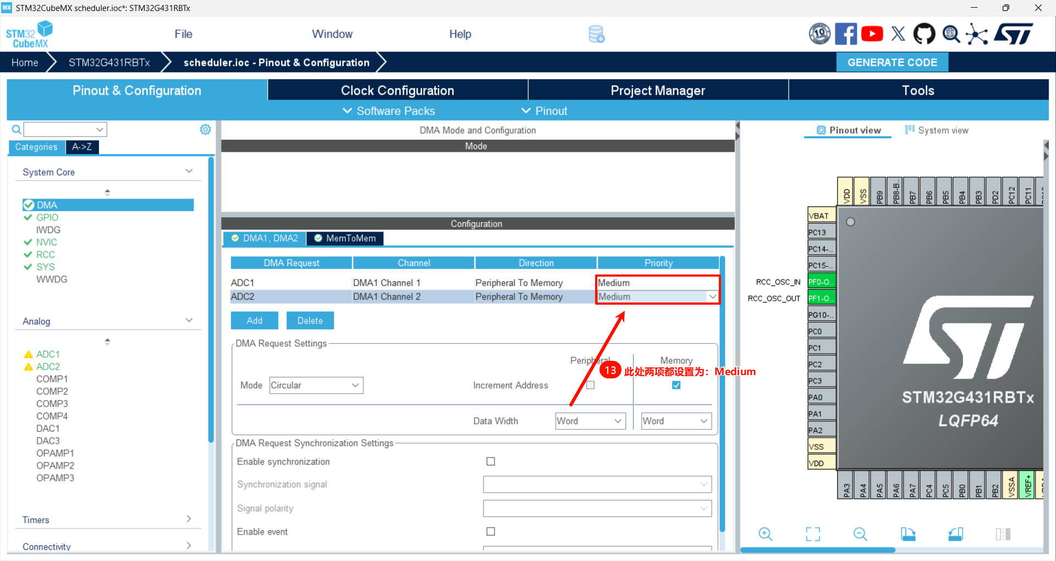Click the Delete DMA request button
The height and width of the screenshot is (561, 1056).
310,321
